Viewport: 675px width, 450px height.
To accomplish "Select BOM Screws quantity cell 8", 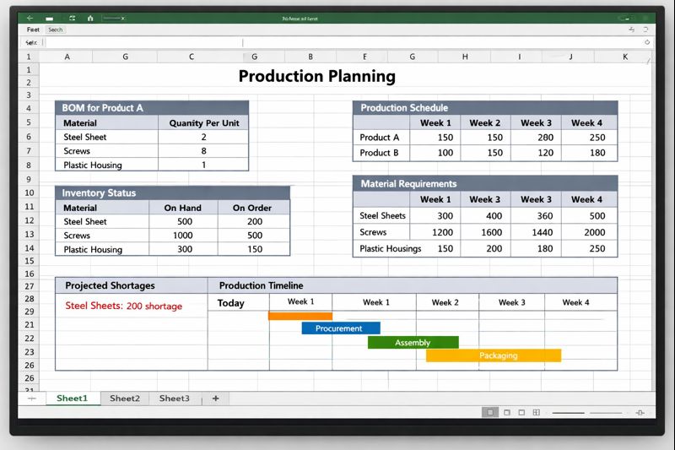I will pyautogui.click(x=203, y=151).
